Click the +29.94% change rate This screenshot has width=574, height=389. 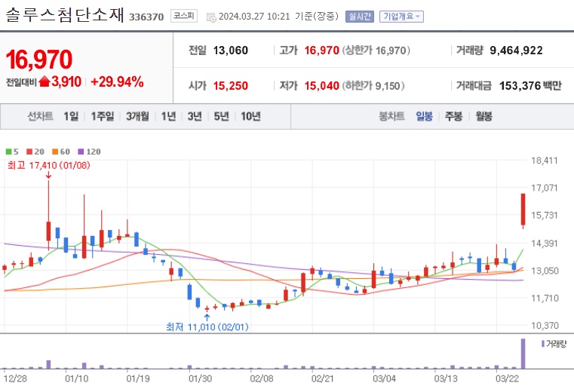tap(117, 81)
